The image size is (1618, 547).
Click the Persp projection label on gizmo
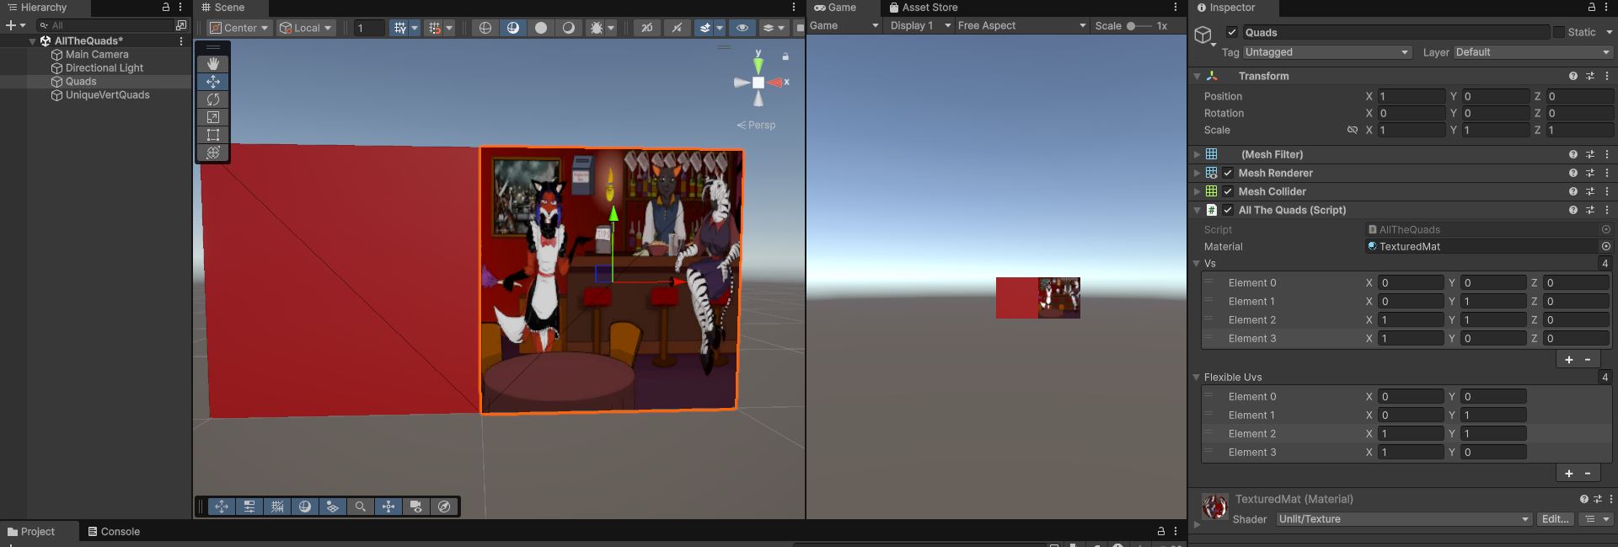(x=762, y=125)
